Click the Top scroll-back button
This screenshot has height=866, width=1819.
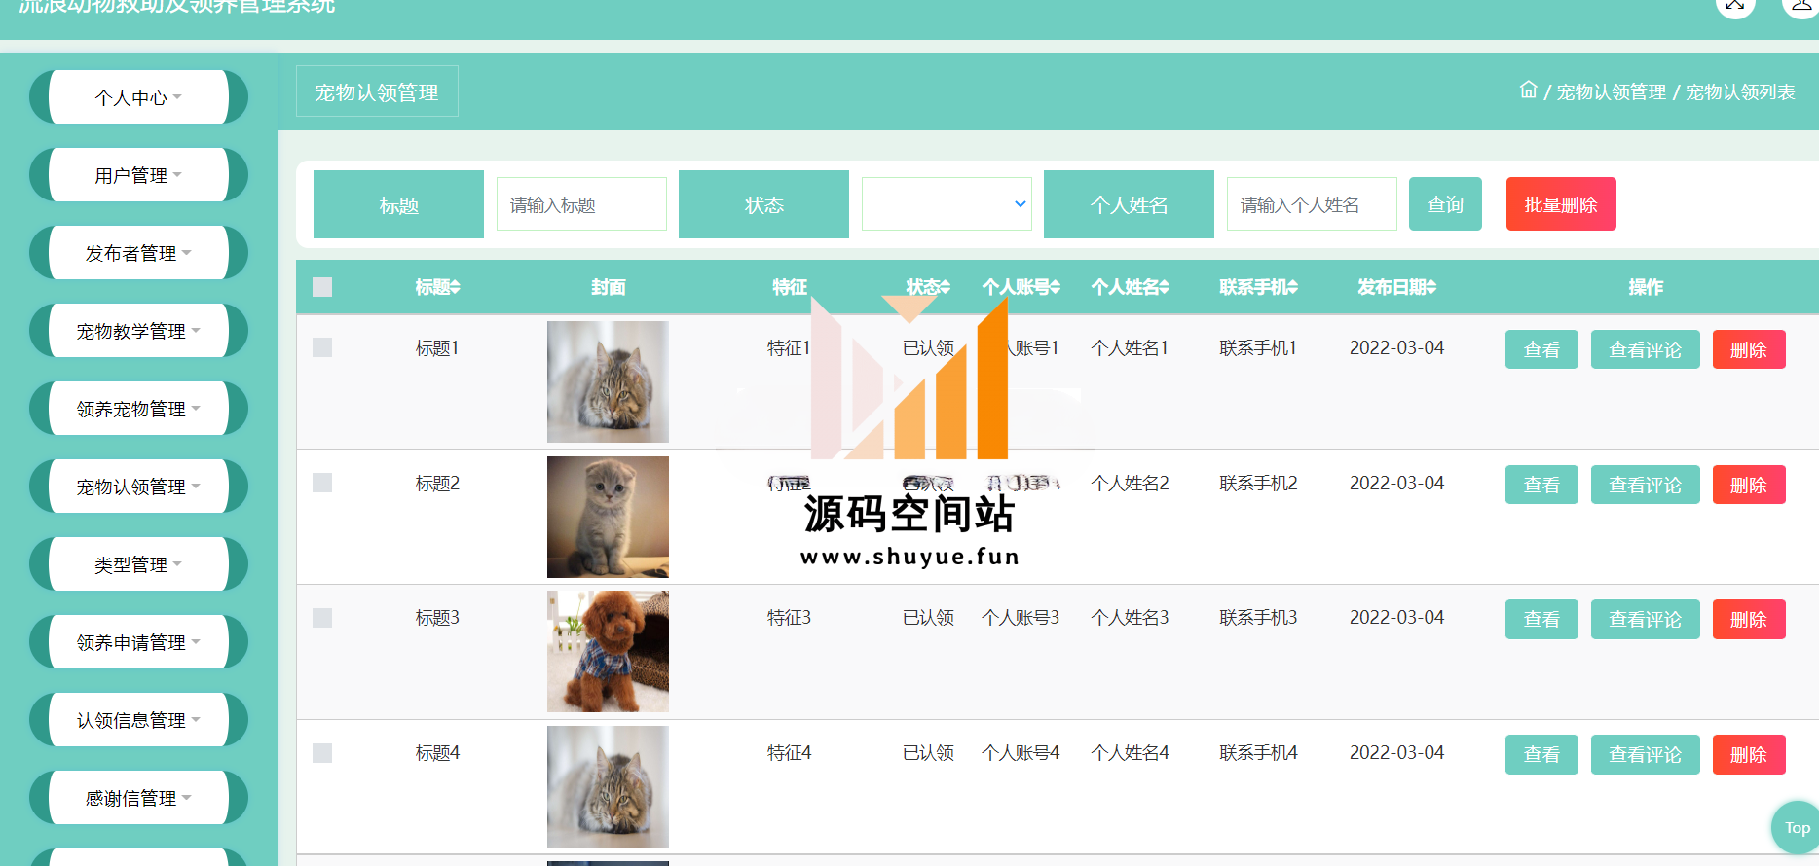tap(1796, 828)
